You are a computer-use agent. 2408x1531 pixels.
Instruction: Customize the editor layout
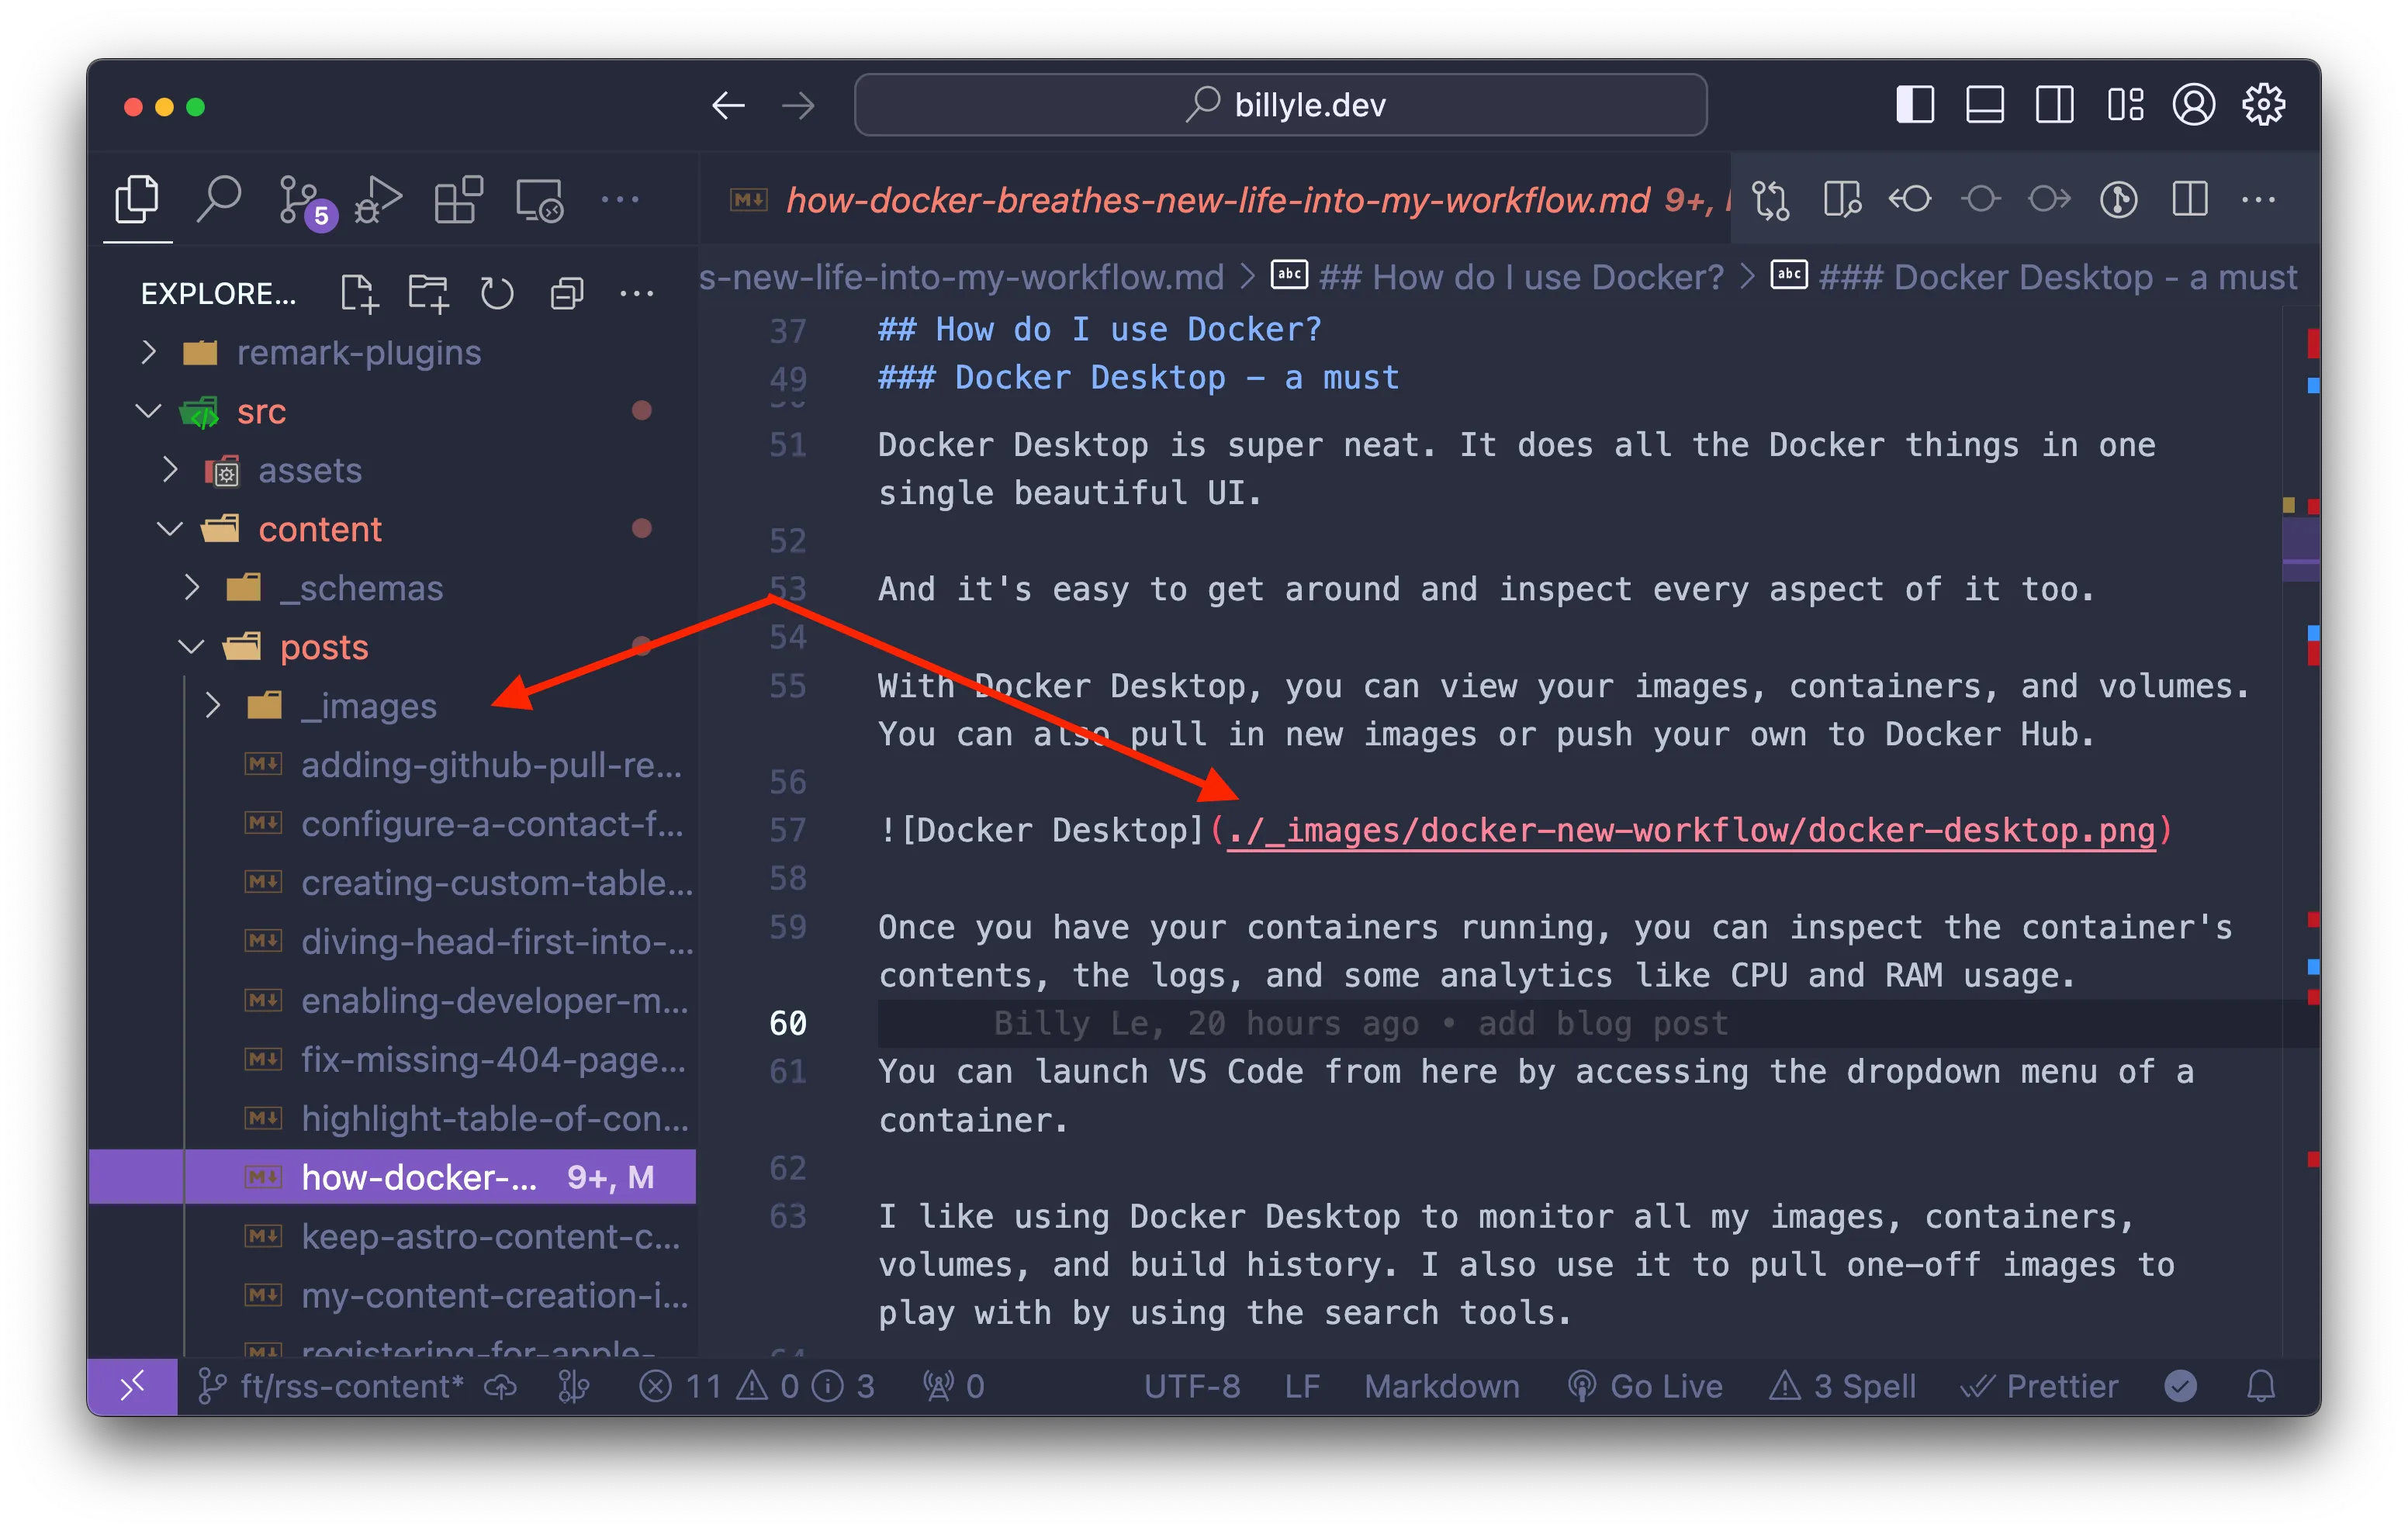[x=2124, y=105]
